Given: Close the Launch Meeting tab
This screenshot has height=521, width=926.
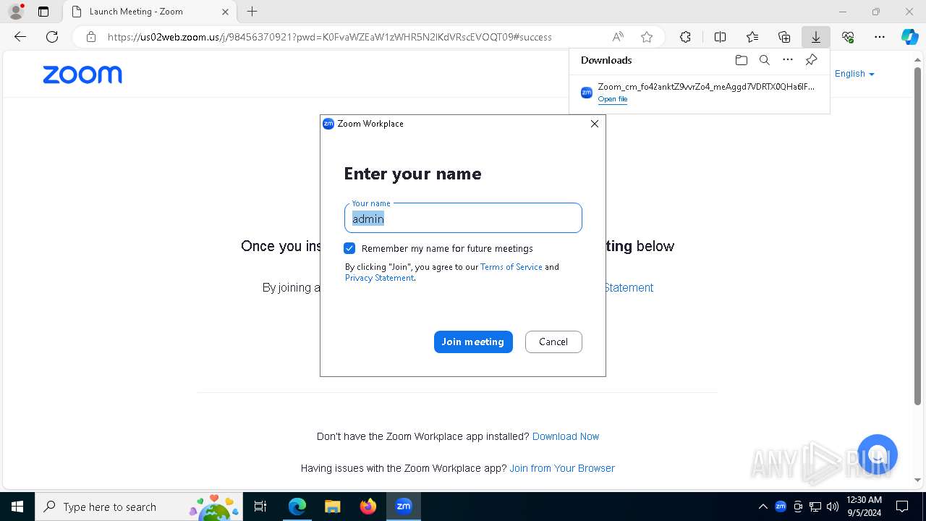Looking at the screenshot, I should click(x=225, y=12).
